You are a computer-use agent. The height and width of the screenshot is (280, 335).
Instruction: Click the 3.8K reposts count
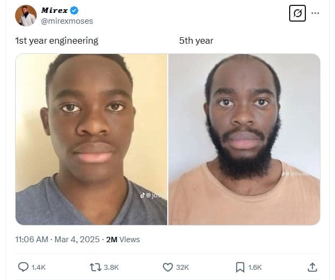point(111,267)
